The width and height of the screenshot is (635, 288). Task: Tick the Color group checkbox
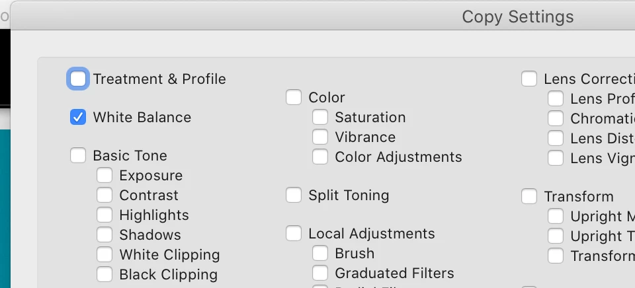pyautogui.click(x=294, y=98)
